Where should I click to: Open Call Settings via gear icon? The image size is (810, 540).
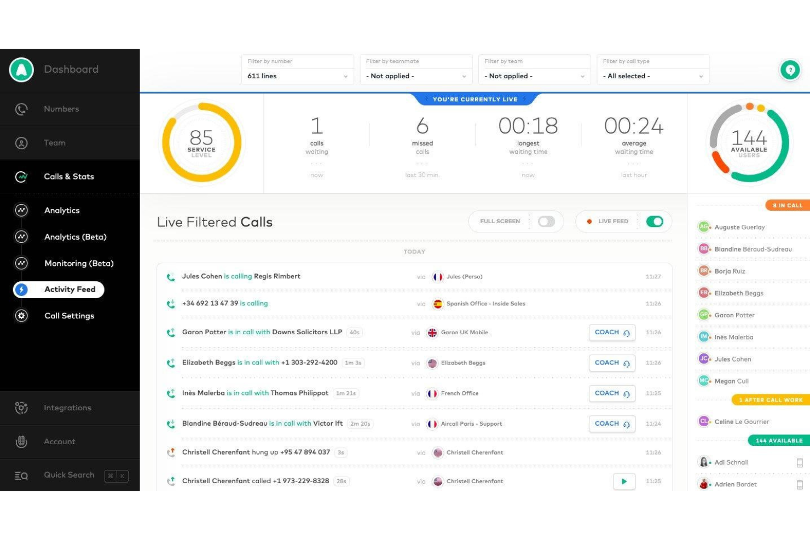pyautogui.click(x=21, y=316)
